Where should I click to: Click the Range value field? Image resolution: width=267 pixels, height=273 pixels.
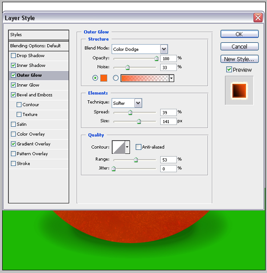168,160
